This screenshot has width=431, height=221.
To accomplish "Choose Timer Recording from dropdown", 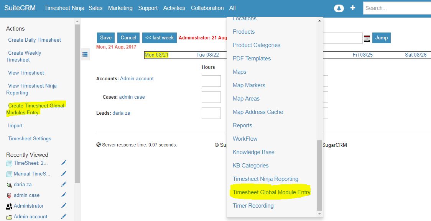I will coord(253,206).
